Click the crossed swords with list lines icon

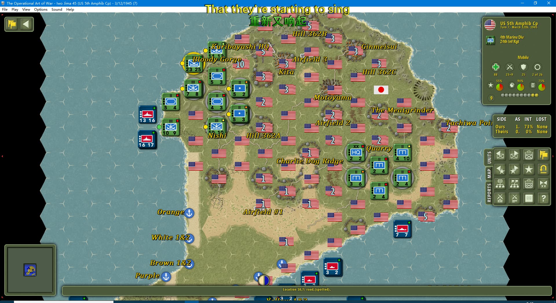[514, 198]
